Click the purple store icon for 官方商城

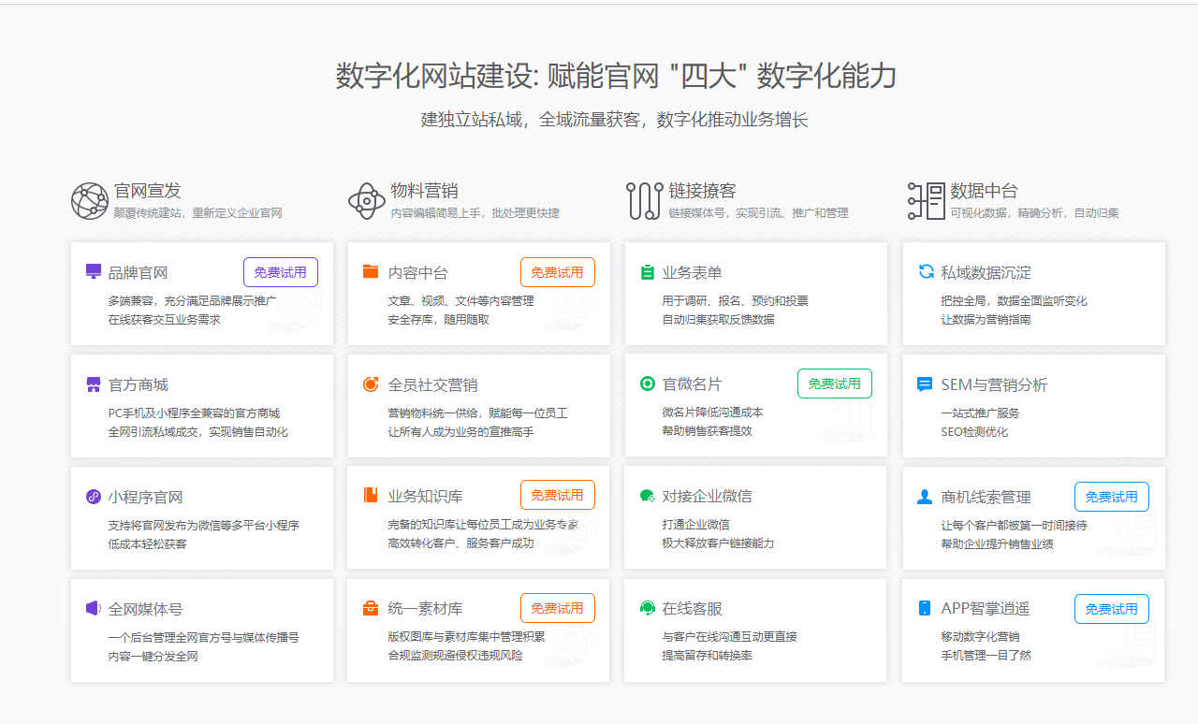(93, 384)
